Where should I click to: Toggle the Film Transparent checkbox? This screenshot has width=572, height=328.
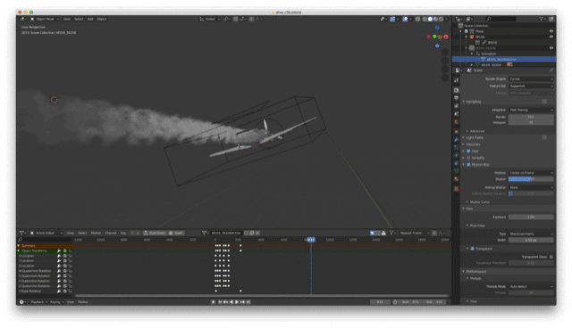click(473, 249)
